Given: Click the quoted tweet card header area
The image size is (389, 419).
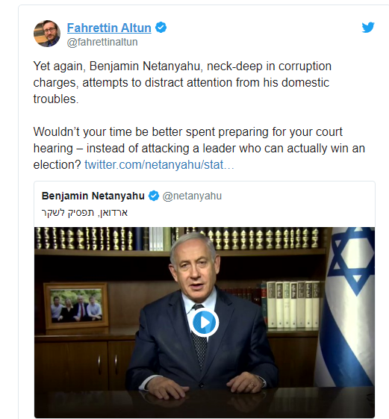Looking at the screenshot, I should (x=205, y=204).
